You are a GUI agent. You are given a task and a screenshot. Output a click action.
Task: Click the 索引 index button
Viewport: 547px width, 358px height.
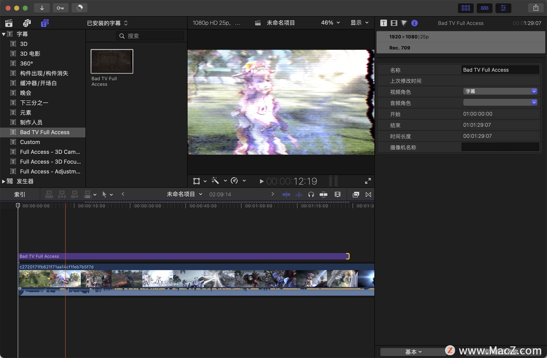[20, 194]
